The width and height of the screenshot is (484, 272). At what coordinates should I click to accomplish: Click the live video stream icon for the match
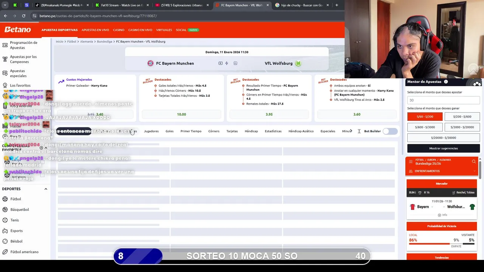click(x=220, y=63)
